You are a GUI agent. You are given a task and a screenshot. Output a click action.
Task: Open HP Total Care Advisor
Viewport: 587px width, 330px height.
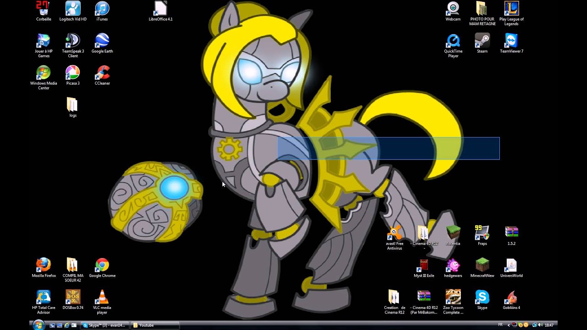(44, 302)
